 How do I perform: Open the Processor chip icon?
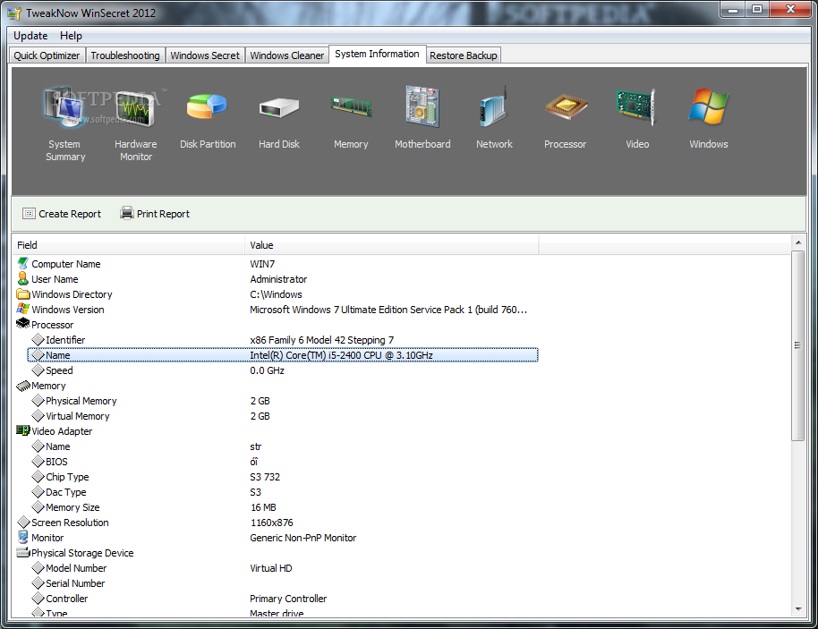point(566,106)
